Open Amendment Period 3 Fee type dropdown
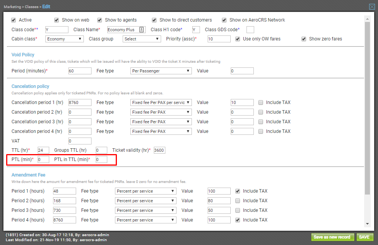 [x=146, y=210]
